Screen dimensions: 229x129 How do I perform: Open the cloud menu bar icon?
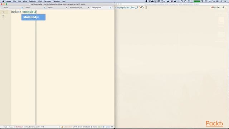tap(152, 1)
